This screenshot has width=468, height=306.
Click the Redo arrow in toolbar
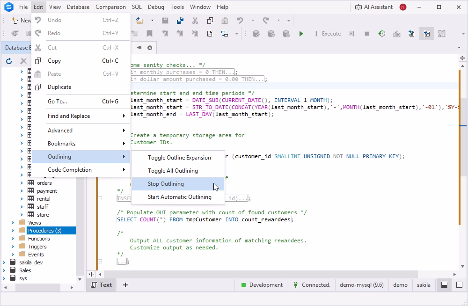[266, 20]
